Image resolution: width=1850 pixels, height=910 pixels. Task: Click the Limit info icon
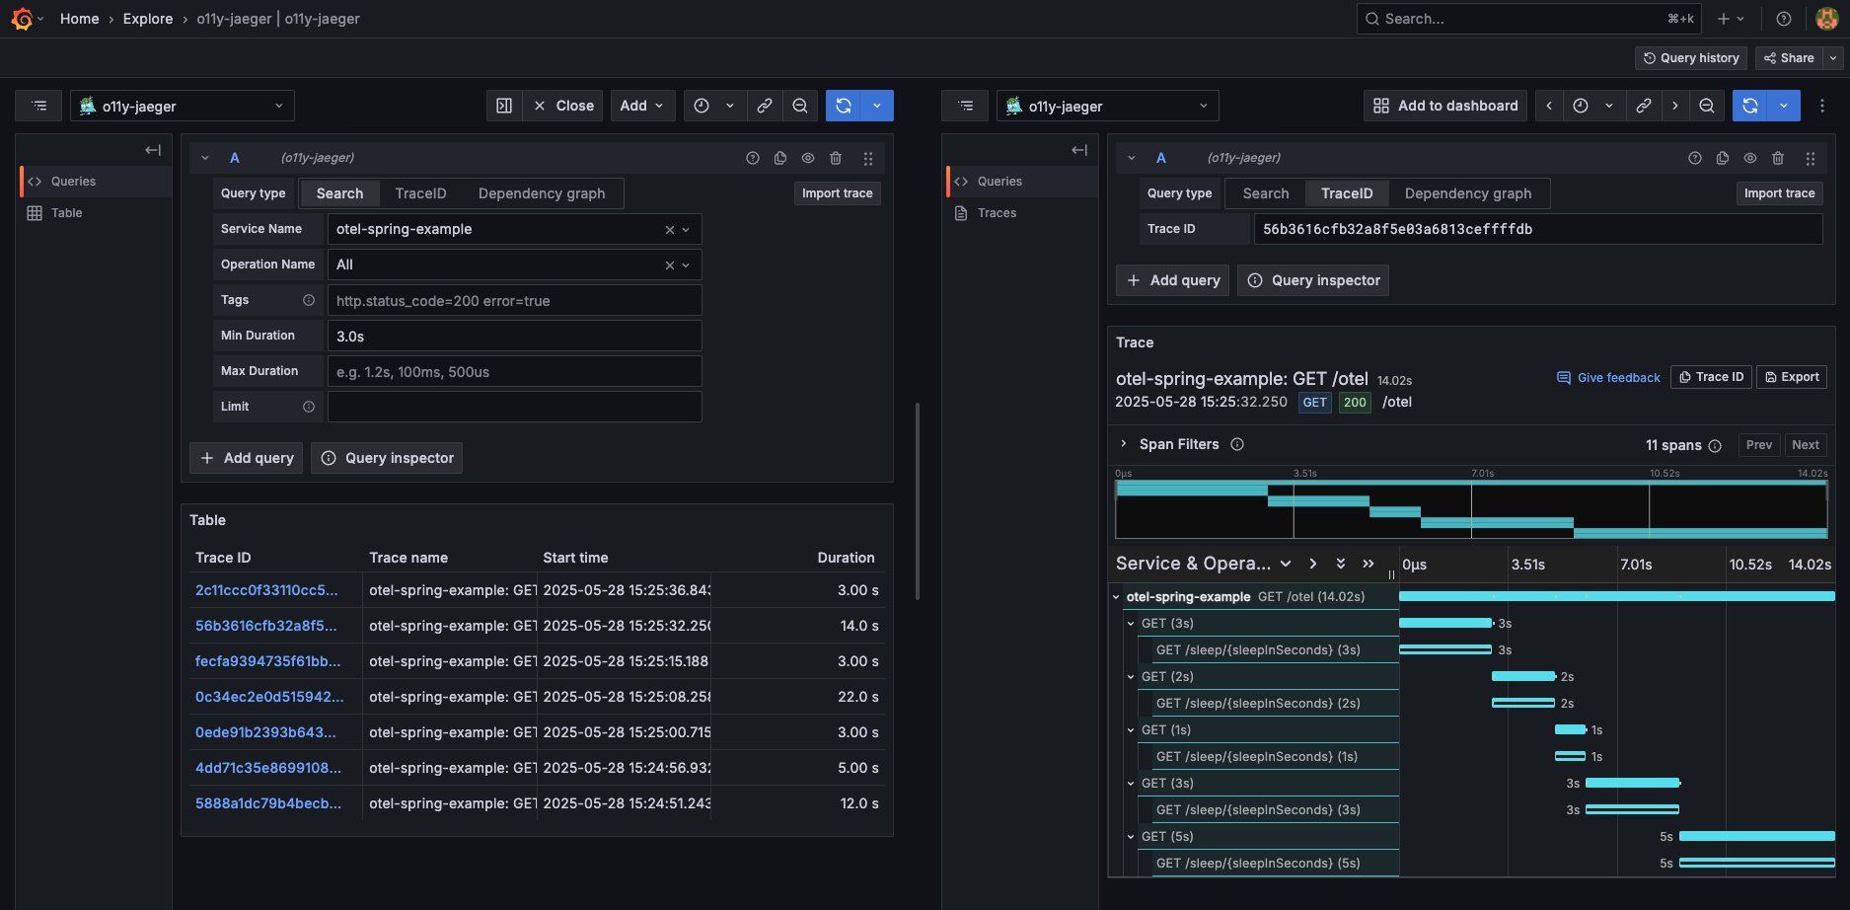pos(309,407)
